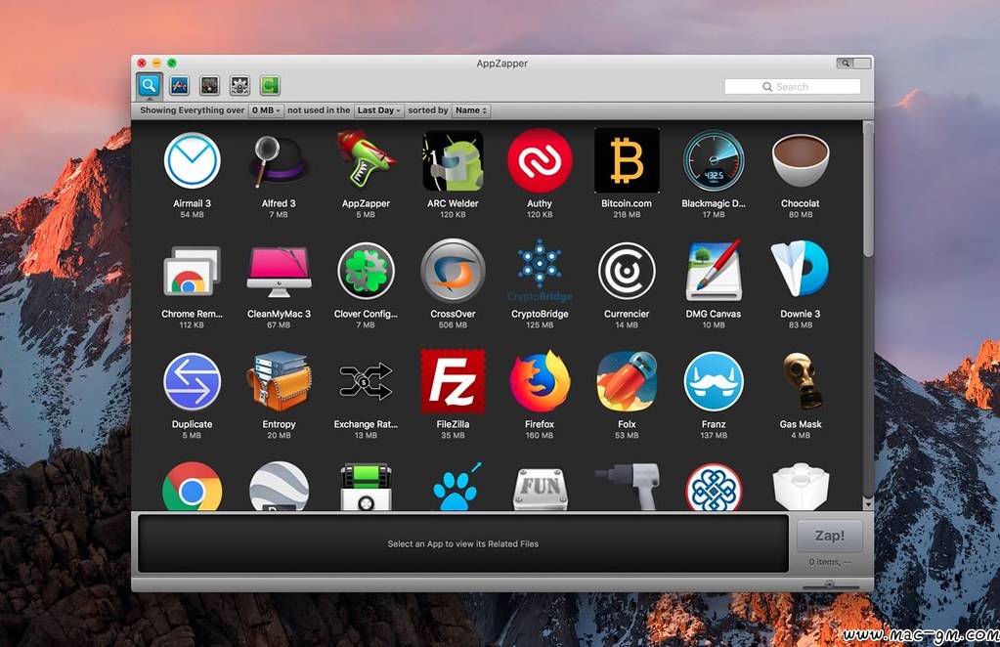1000x647 pixels.
Task: Select the blue paw print app icon
Action: (x=456, y=487)
